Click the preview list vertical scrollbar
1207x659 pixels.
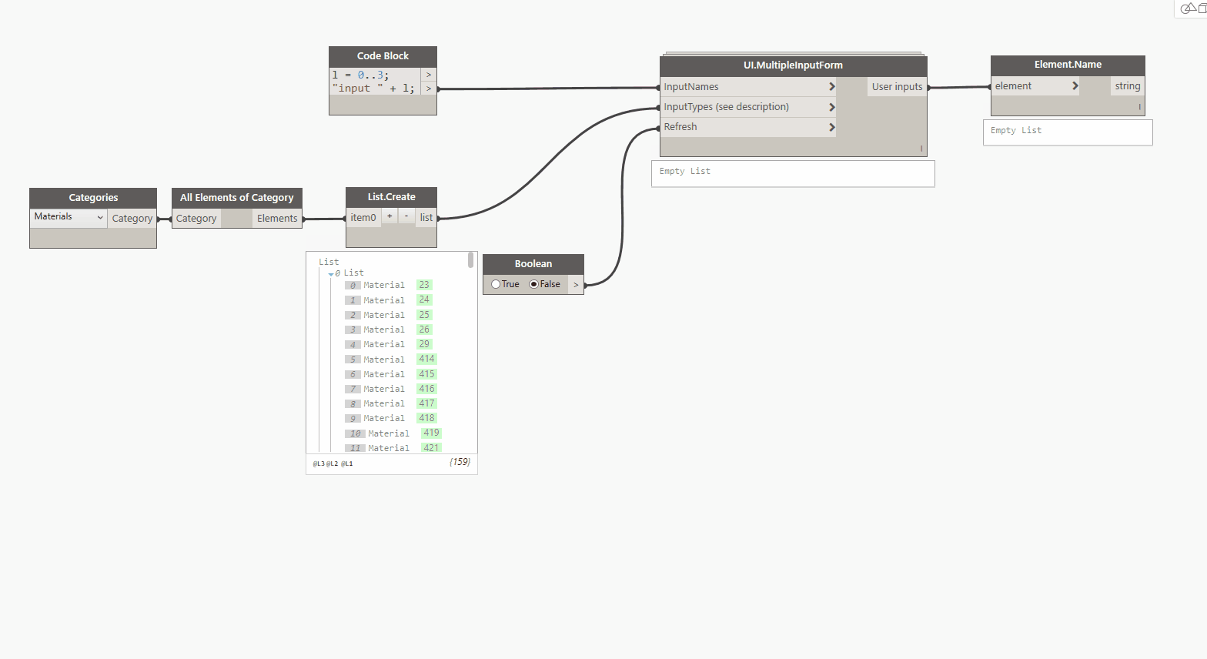point(470,260)
